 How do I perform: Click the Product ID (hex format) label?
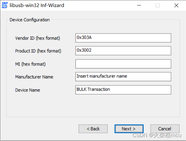(x=38, y=51)
